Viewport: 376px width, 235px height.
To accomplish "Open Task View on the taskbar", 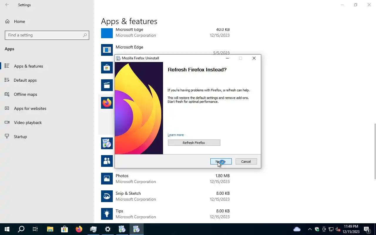I will [x=35, y=229].
